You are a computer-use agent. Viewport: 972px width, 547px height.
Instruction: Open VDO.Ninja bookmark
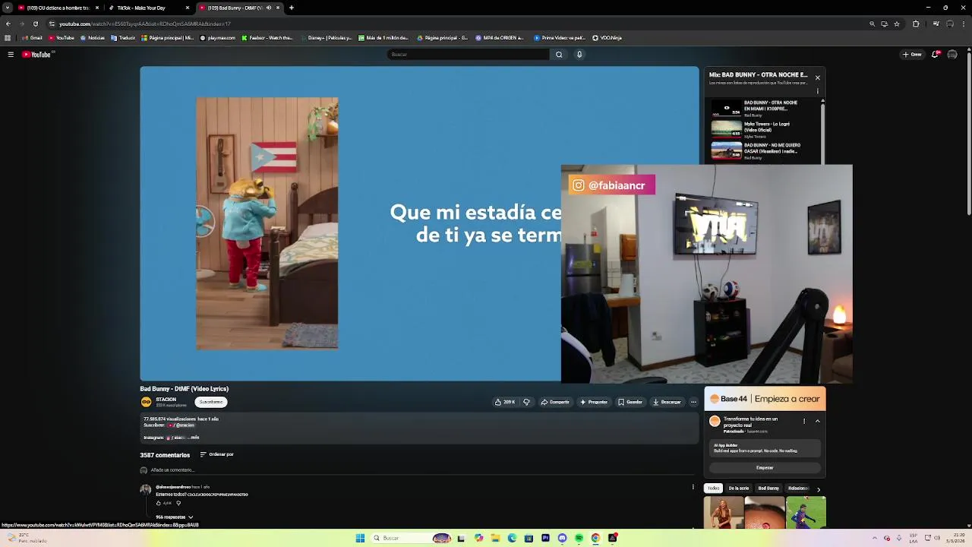tap(607, 37)
